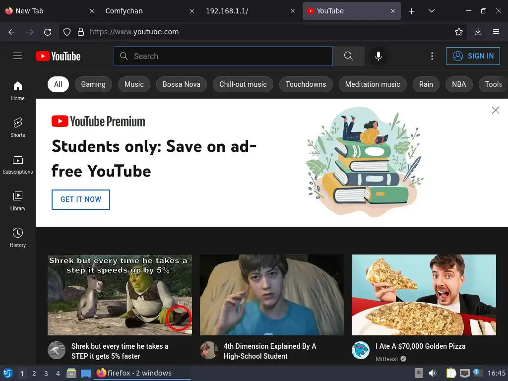
Task: Expand the list all tabs dropdown
Action: [431, 11]
